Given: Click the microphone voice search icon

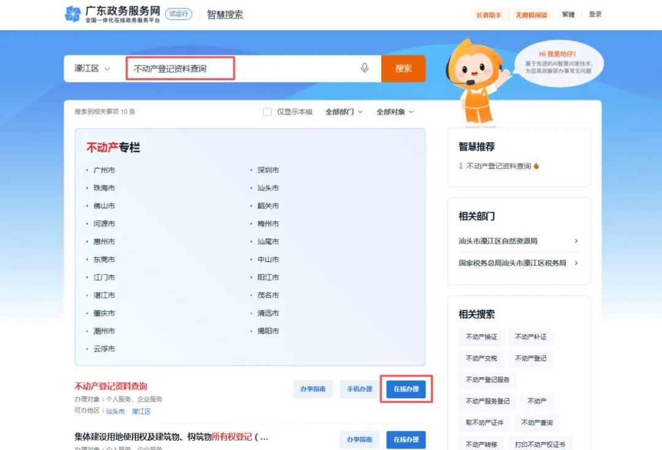Looking at the screenshot, I should (x=365, y=68).
